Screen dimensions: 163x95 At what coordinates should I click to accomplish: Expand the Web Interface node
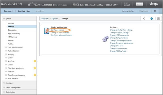point(6,79)
